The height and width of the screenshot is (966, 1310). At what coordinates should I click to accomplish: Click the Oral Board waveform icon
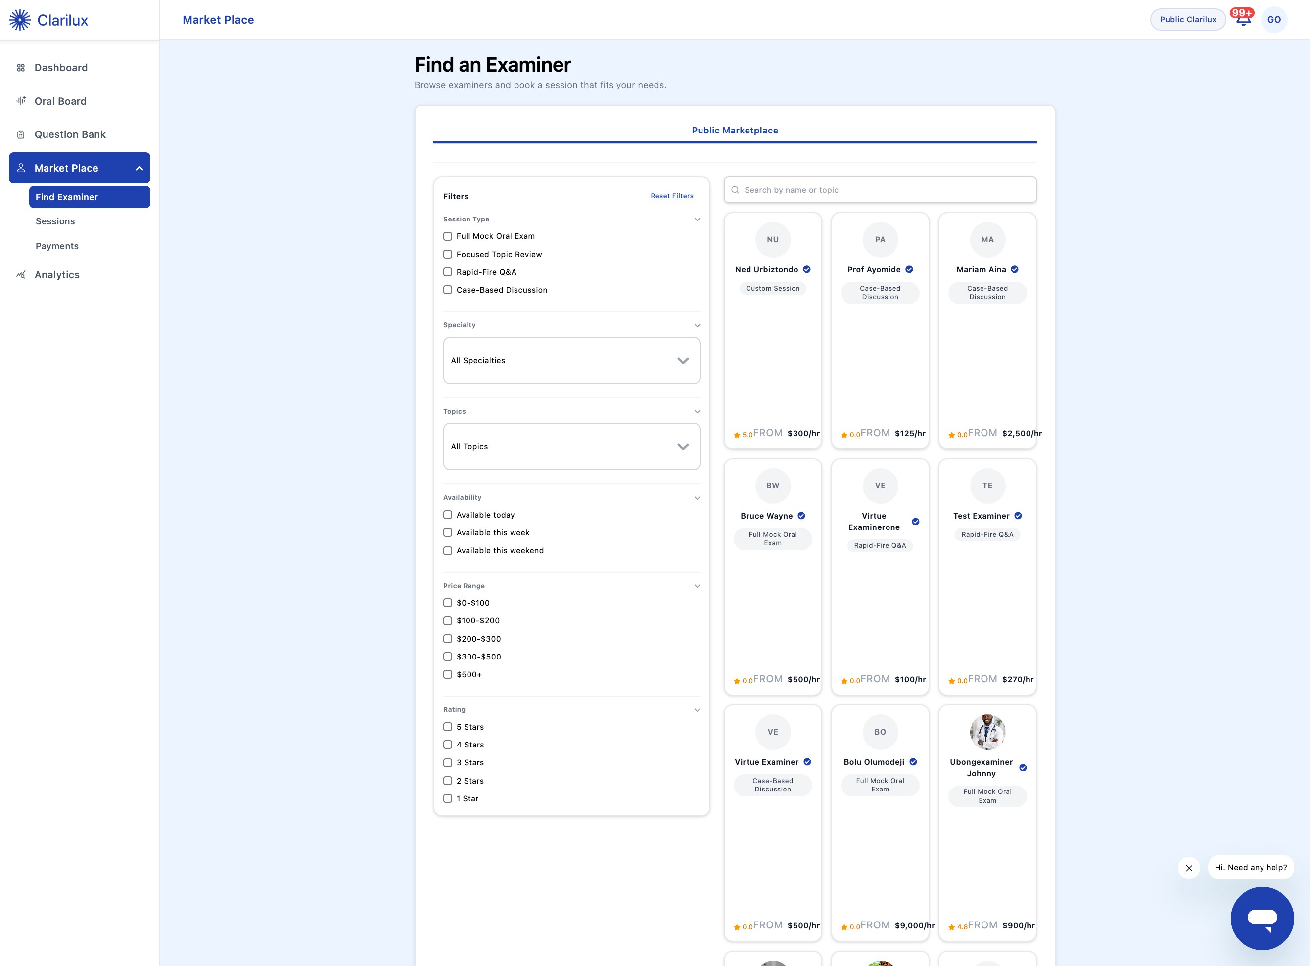click(x=21, y=100)
